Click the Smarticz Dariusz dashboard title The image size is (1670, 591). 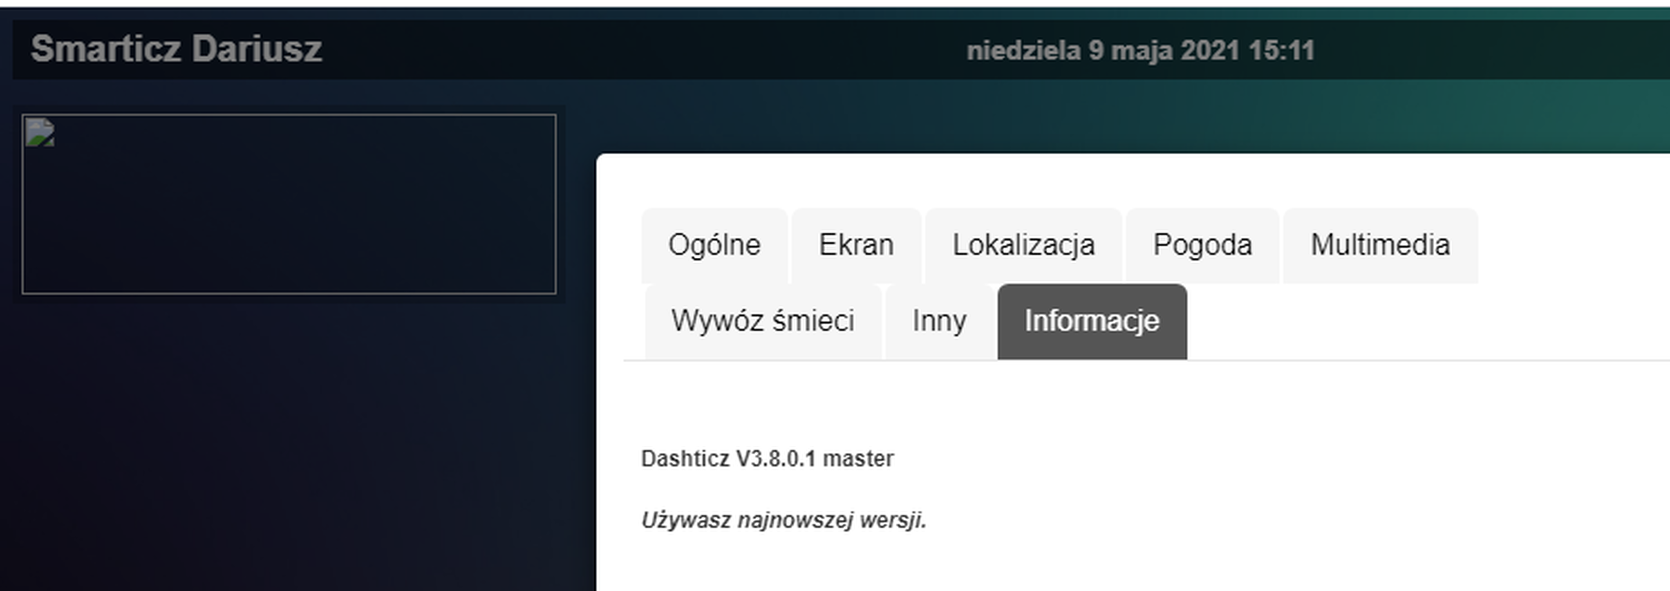pos(176,49)
